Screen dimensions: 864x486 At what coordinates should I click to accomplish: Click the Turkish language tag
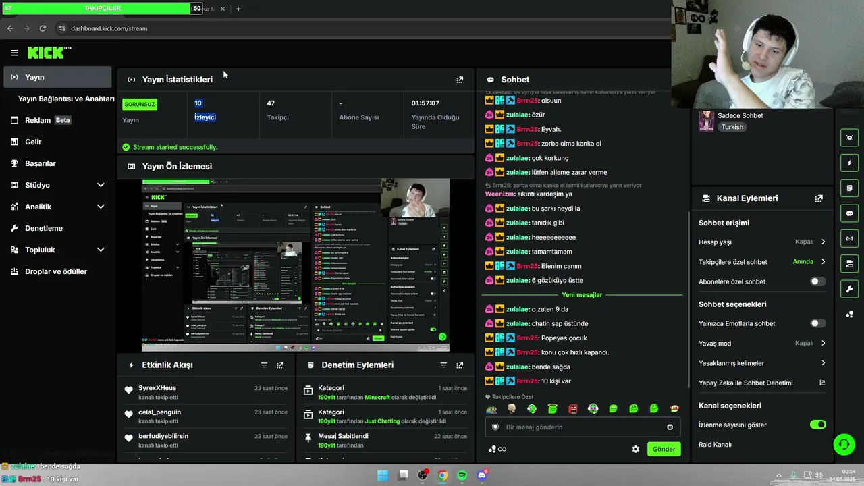click(732, 127)
